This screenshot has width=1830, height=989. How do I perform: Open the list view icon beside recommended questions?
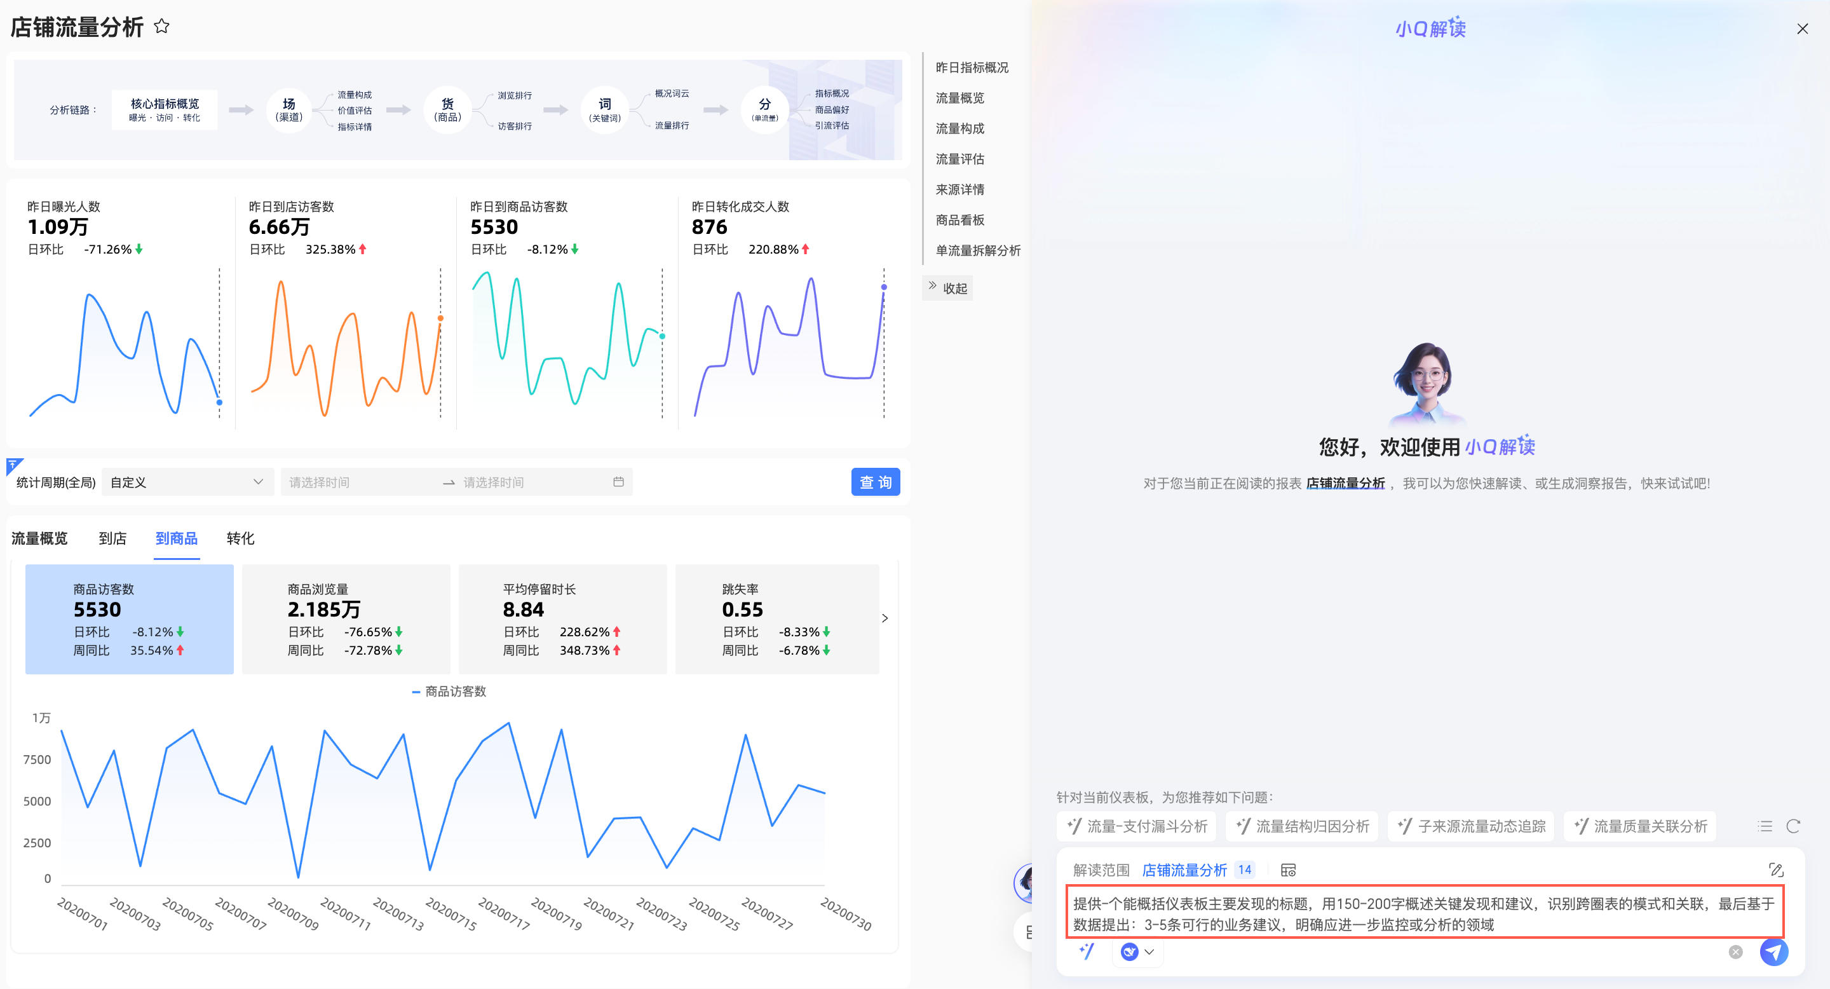[1765, 826]
